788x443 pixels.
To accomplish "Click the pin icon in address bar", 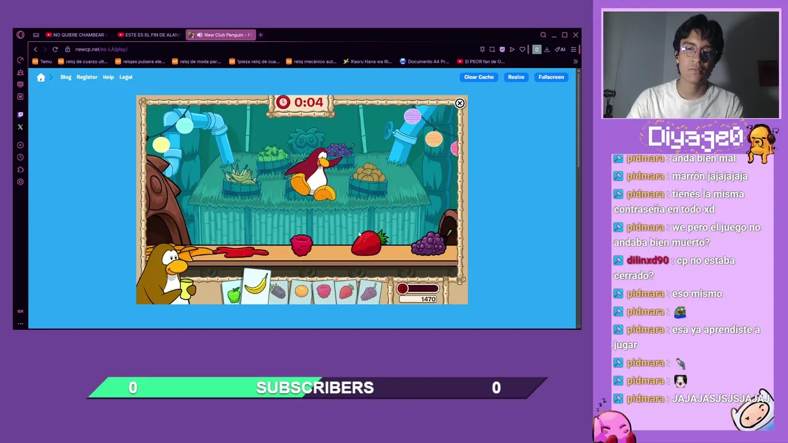I will 482,49.
